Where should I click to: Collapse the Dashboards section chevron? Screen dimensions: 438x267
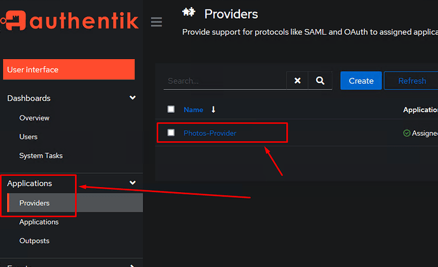(x=133, y=98)
